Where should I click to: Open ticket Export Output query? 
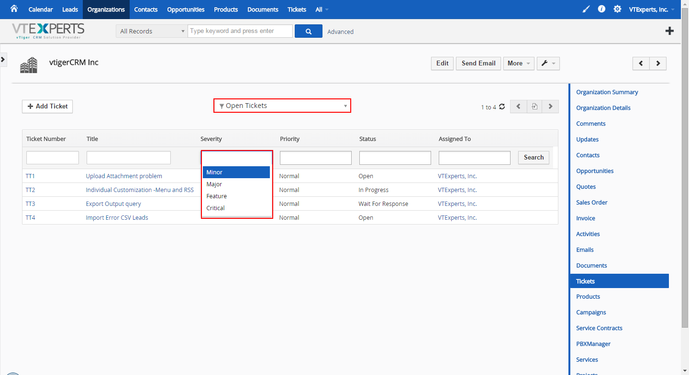coord(113,204)
